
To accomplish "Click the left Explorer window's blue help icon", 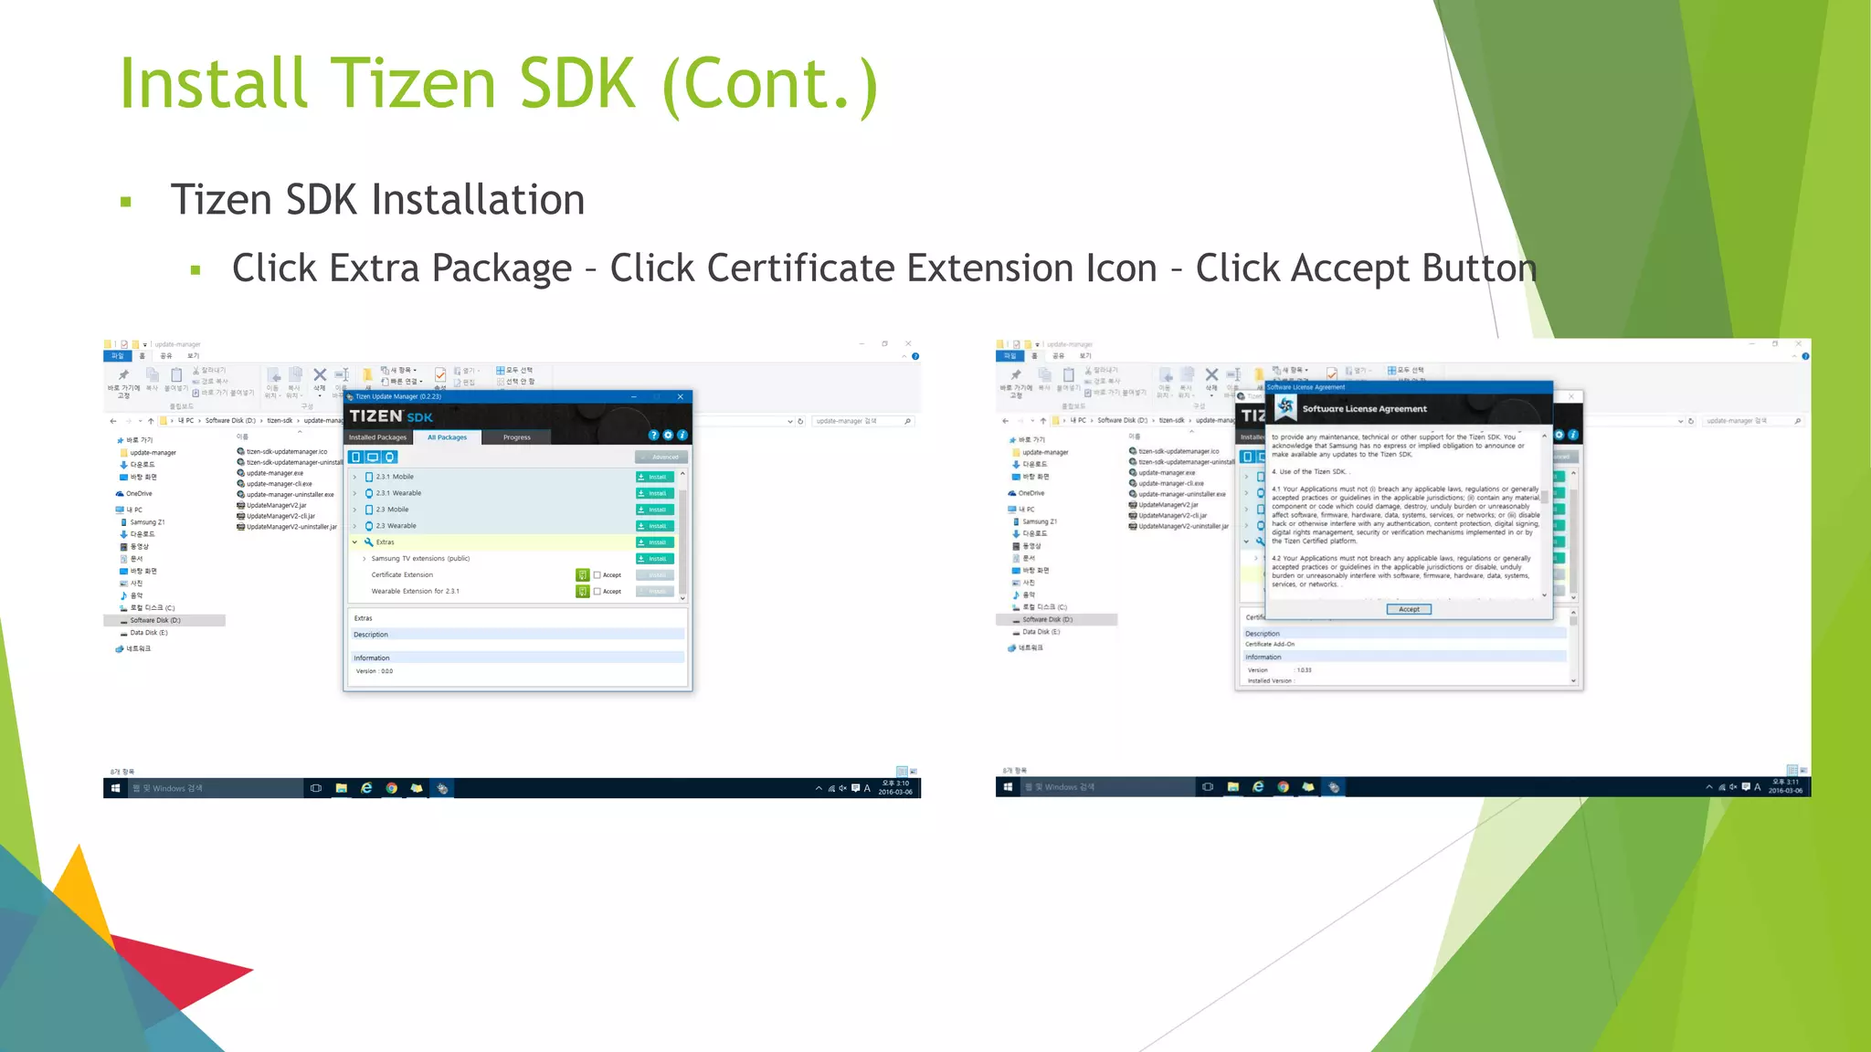I will 915,356.
